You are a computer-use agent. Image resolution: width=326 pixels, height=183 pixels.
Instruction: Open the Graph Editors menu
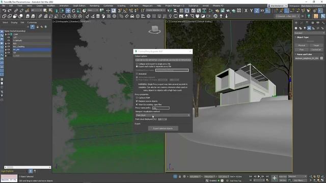click(x=79, y=6)
